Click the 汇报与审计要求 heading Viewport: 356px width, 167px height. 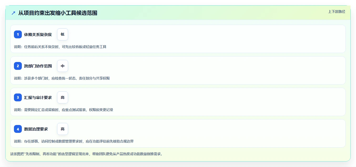[x=38, y=97]
